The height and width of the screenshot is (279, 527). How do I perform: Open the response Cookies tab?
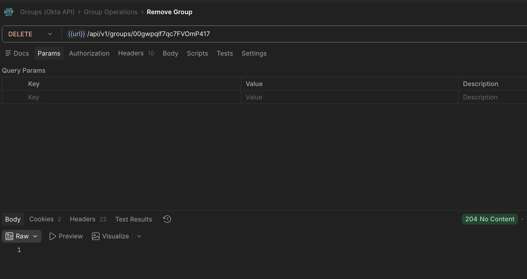coord(45,219)
